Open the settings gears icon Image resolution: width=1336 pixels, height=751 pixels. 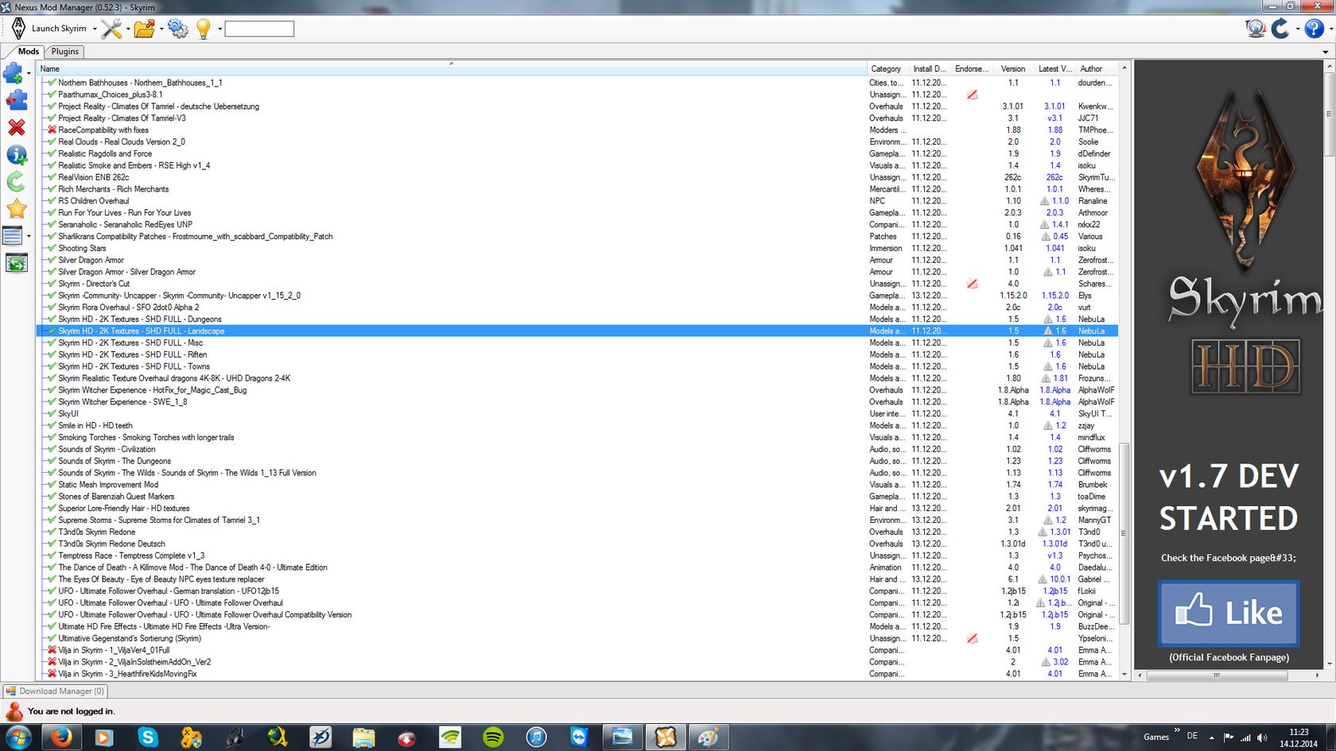tap(177, 29)
